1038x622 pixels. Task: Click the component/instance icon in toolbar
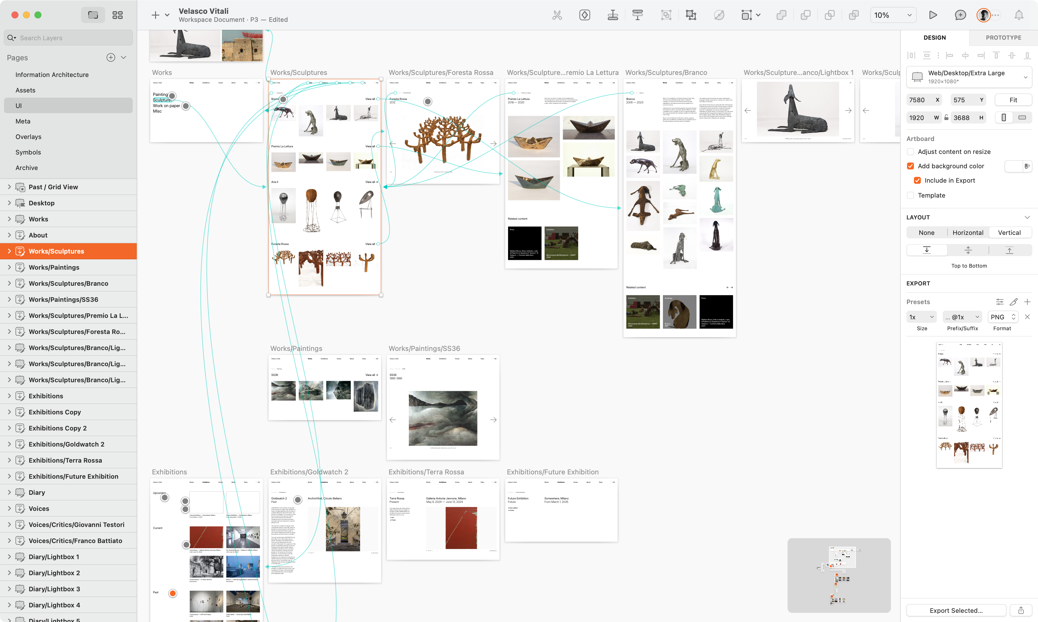coord(586,15)
